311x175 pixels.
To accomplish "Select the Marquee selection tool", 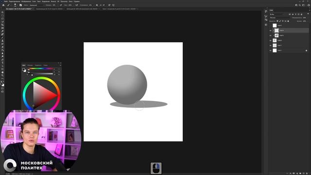I will tap(2, 15).
